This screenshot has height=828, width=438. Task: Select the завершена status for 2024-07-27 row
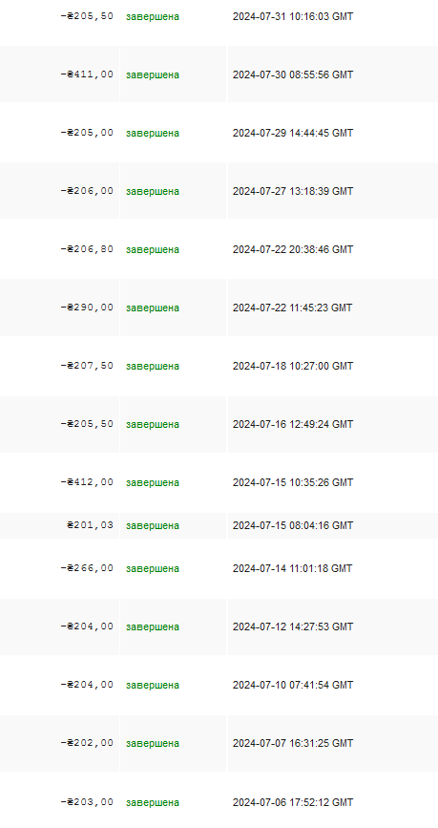pos(153,191)
